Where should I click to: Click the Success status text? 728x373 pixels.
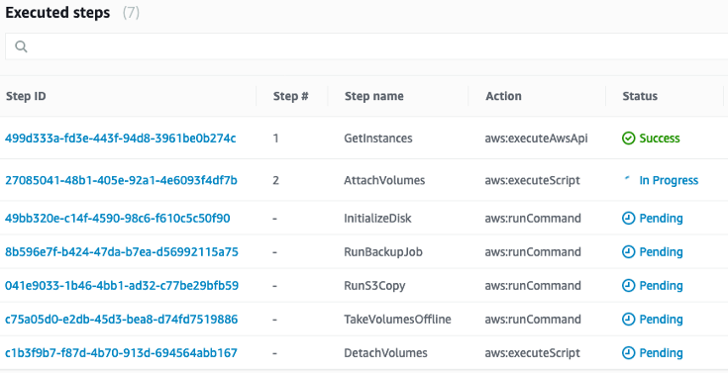tap(660, 139)
